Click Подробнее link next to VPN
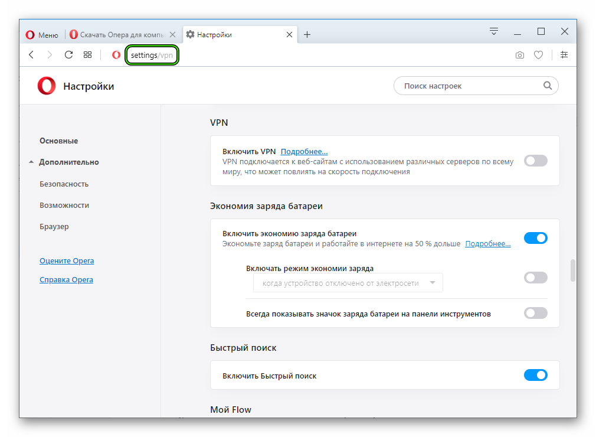 [304, 152]
